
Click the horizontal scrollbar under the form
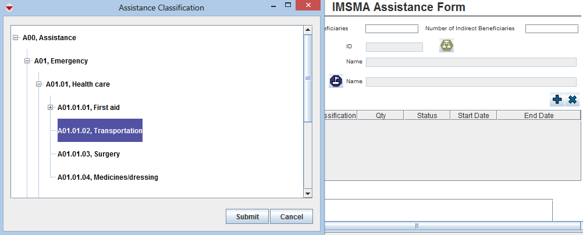point(416,226)
